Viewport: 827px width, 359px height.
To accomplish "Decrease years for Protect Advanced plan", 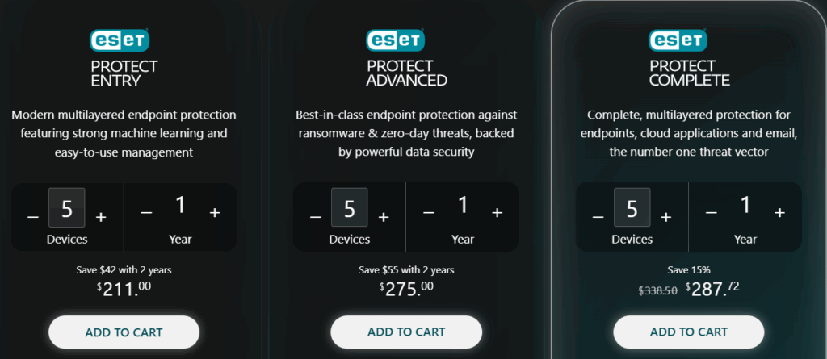I will point(429,213).
